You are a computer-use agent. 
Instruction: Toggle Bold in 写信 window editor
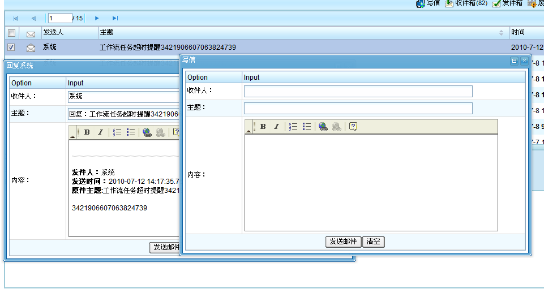[x=263, y=127]
